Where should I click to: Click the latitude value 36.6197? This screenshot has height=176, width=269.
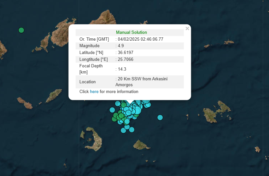pyautogui.click(x=126, y=53)
